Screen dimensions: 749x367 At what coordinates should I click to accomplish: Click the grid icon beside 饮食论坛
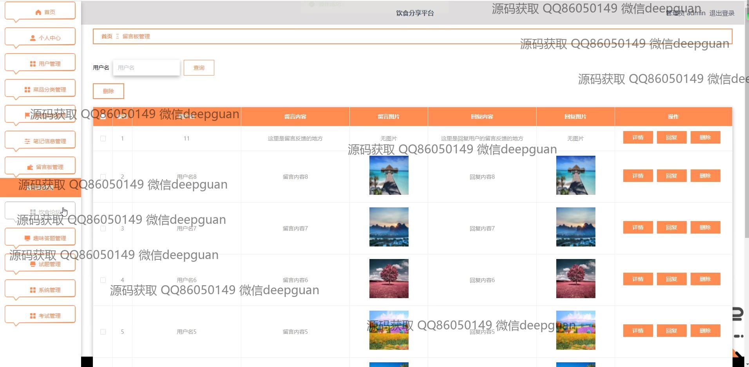(x=33, y=212)
